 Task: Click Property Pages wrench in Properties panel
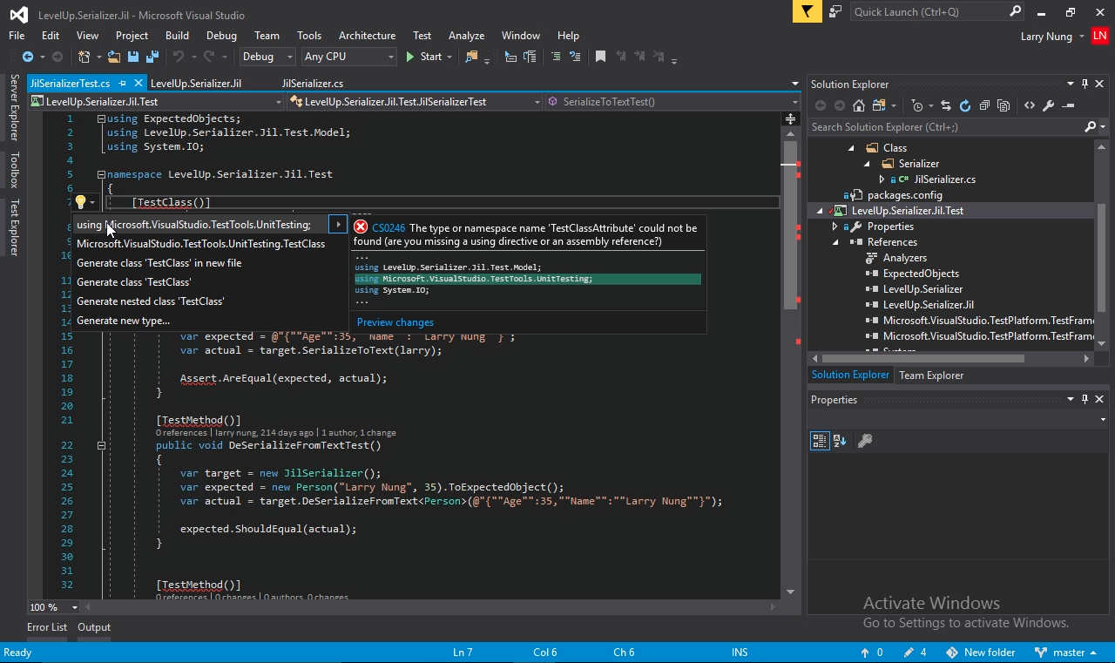pos(865,441)
